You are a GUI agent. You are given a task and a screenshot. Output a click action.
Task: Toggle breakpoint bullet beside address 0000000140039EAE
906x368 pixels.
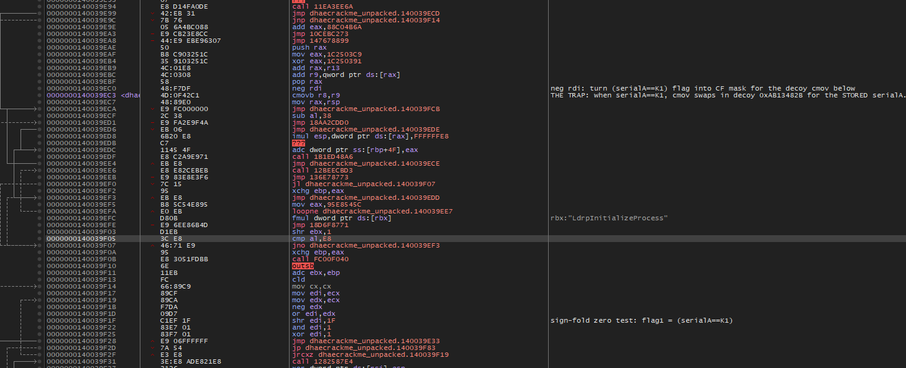(40, 47)
